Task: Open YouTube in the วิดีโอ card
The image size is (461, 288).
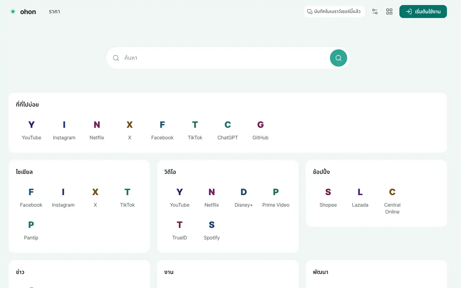Action: (x=180, y=197)
